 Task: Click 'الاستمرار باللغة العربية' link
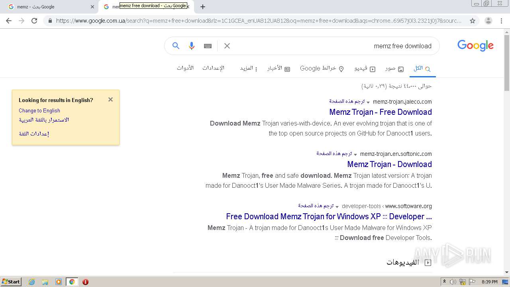pyautogui.click(x=44, y=120)
